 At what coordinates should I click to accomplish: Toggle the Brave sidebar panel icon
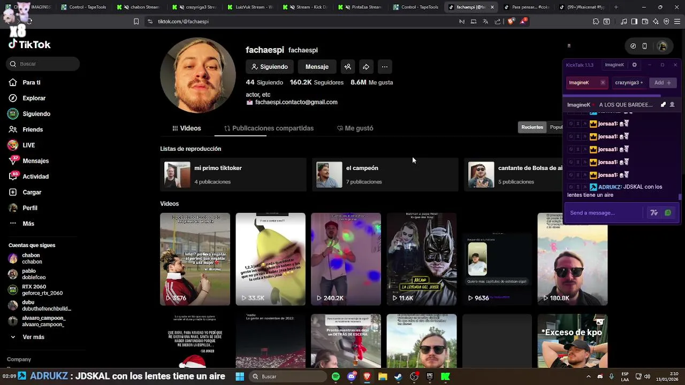click(x=634, y=21)
